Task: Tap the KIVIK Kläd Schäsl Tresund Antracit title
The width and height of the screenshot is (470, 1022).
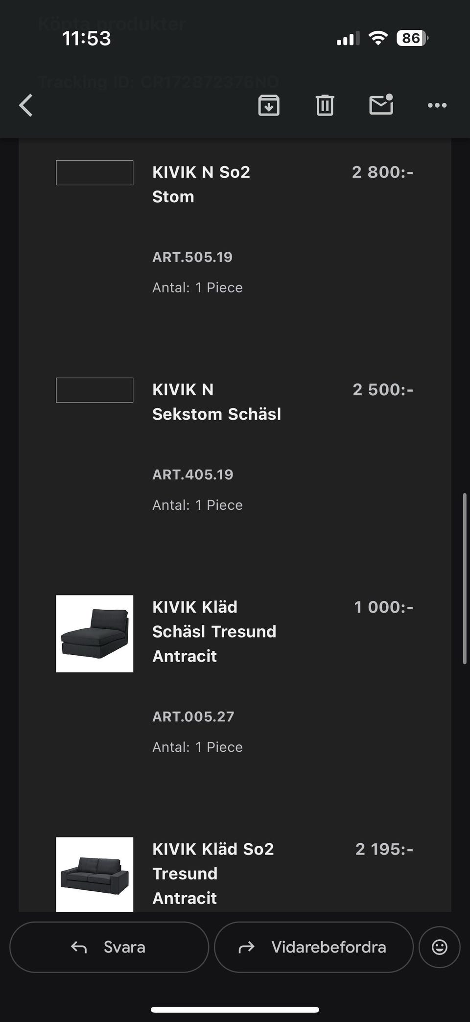Action: point(214,631)
